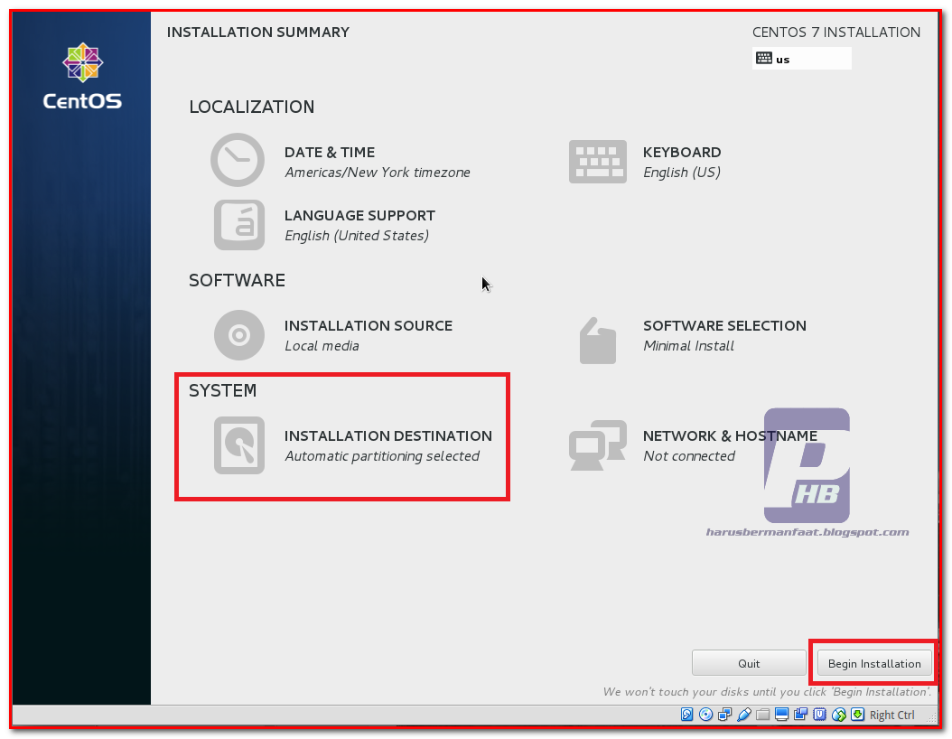Open the Installation Destination hard drive icon

(239, 445)
